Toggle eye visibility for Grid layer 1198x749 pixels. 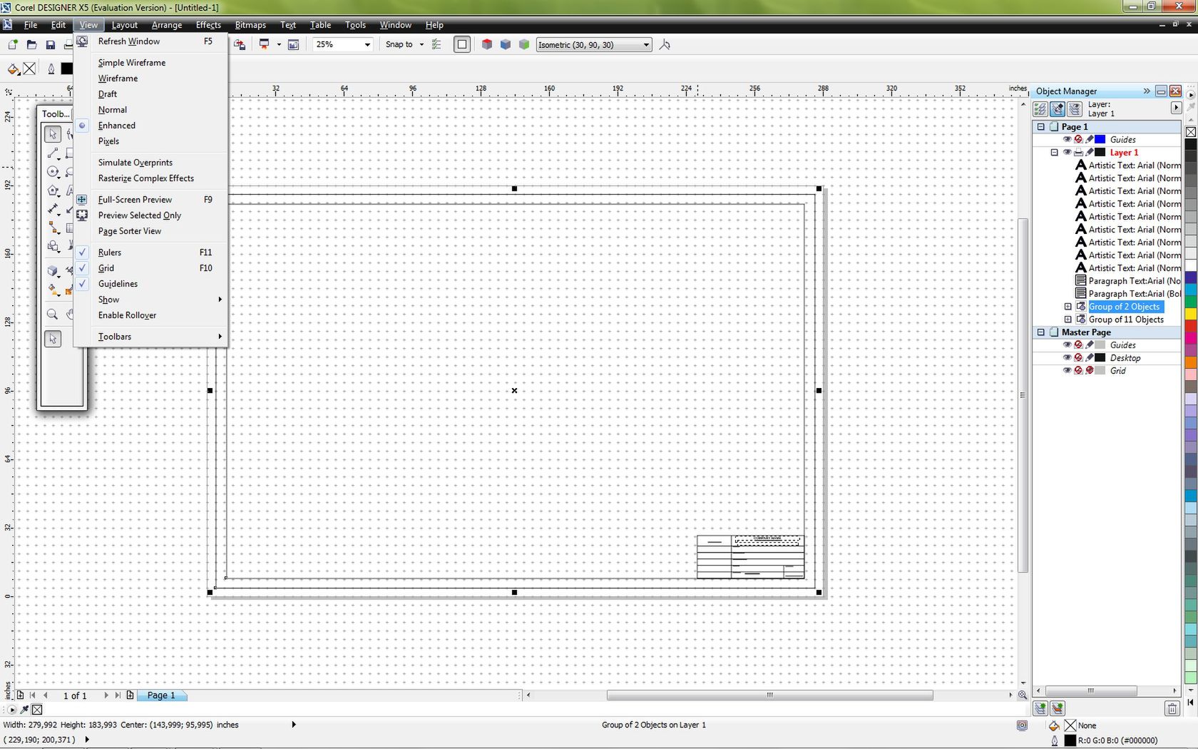pyautogui.click(x=1067, y=371)
